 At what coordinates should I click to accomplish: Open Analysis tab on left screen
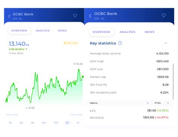(x=42, y=30)
